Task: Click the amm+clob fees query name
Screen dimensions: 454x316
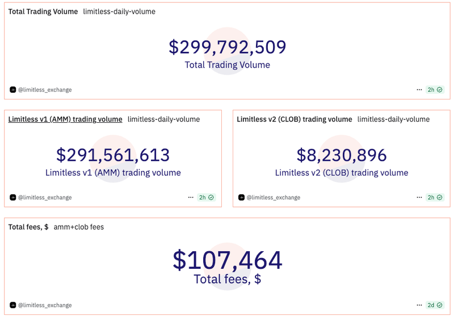Action: [79, 227]
